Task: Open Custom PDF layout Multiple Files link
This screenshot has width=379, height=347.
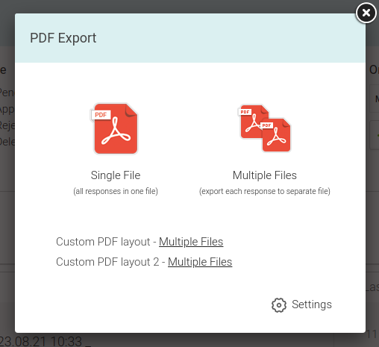Action: (x=191, y=242)
